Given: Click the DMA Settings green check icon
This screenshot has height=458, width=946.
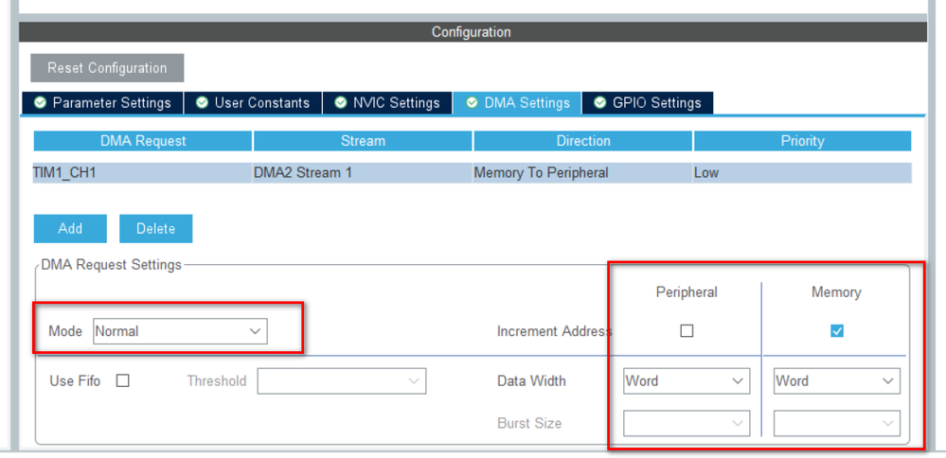Looking at the screenshot, I should (473, 102).
